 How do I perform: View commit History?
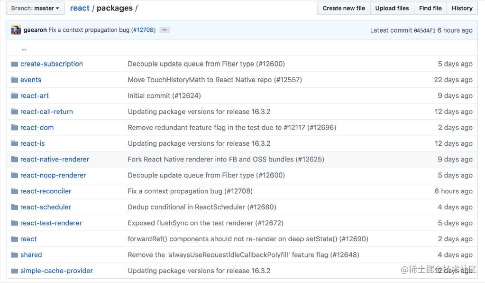462,8
